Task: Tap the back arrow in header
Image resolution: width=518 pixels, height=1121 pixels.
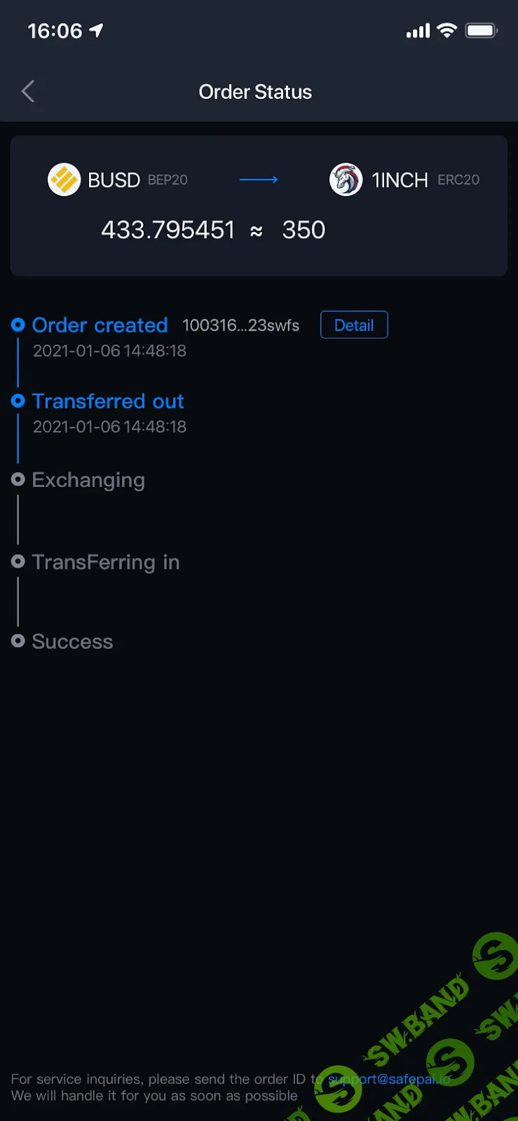Action: click(x=28, y=91)
